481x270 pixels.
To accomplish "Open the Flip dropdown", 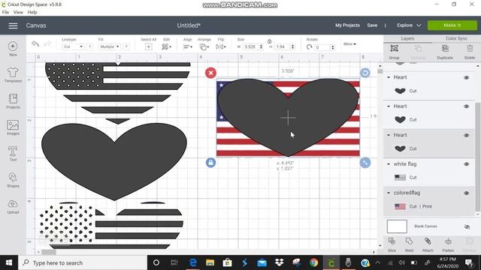I will pos(221,46).
